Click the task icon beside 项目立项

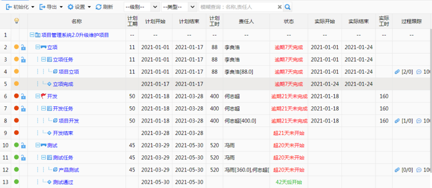[x=55, y=72]
